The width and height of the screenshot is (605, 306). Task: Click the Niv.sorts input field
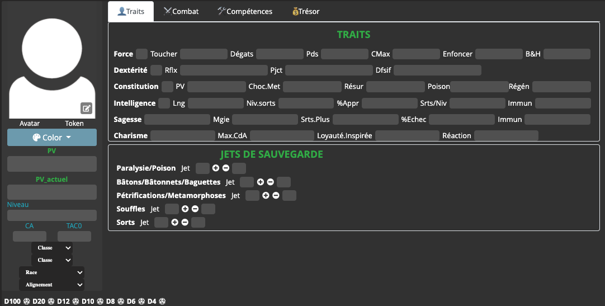pos(306,103)
